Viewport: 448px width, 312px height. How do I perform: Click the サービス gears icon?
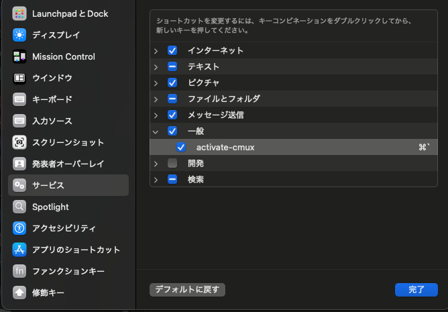coord(19,185)
